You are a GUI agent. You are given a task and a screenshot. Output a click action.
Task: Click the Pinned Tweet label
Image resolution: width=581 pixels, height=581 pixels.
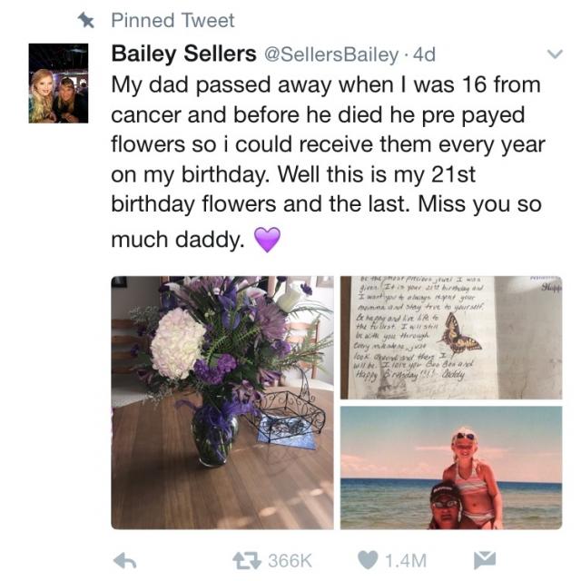[x=172, y=20]
